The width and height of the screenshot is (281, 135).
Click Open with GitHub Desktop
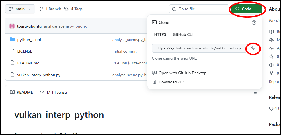pos(182,73)
